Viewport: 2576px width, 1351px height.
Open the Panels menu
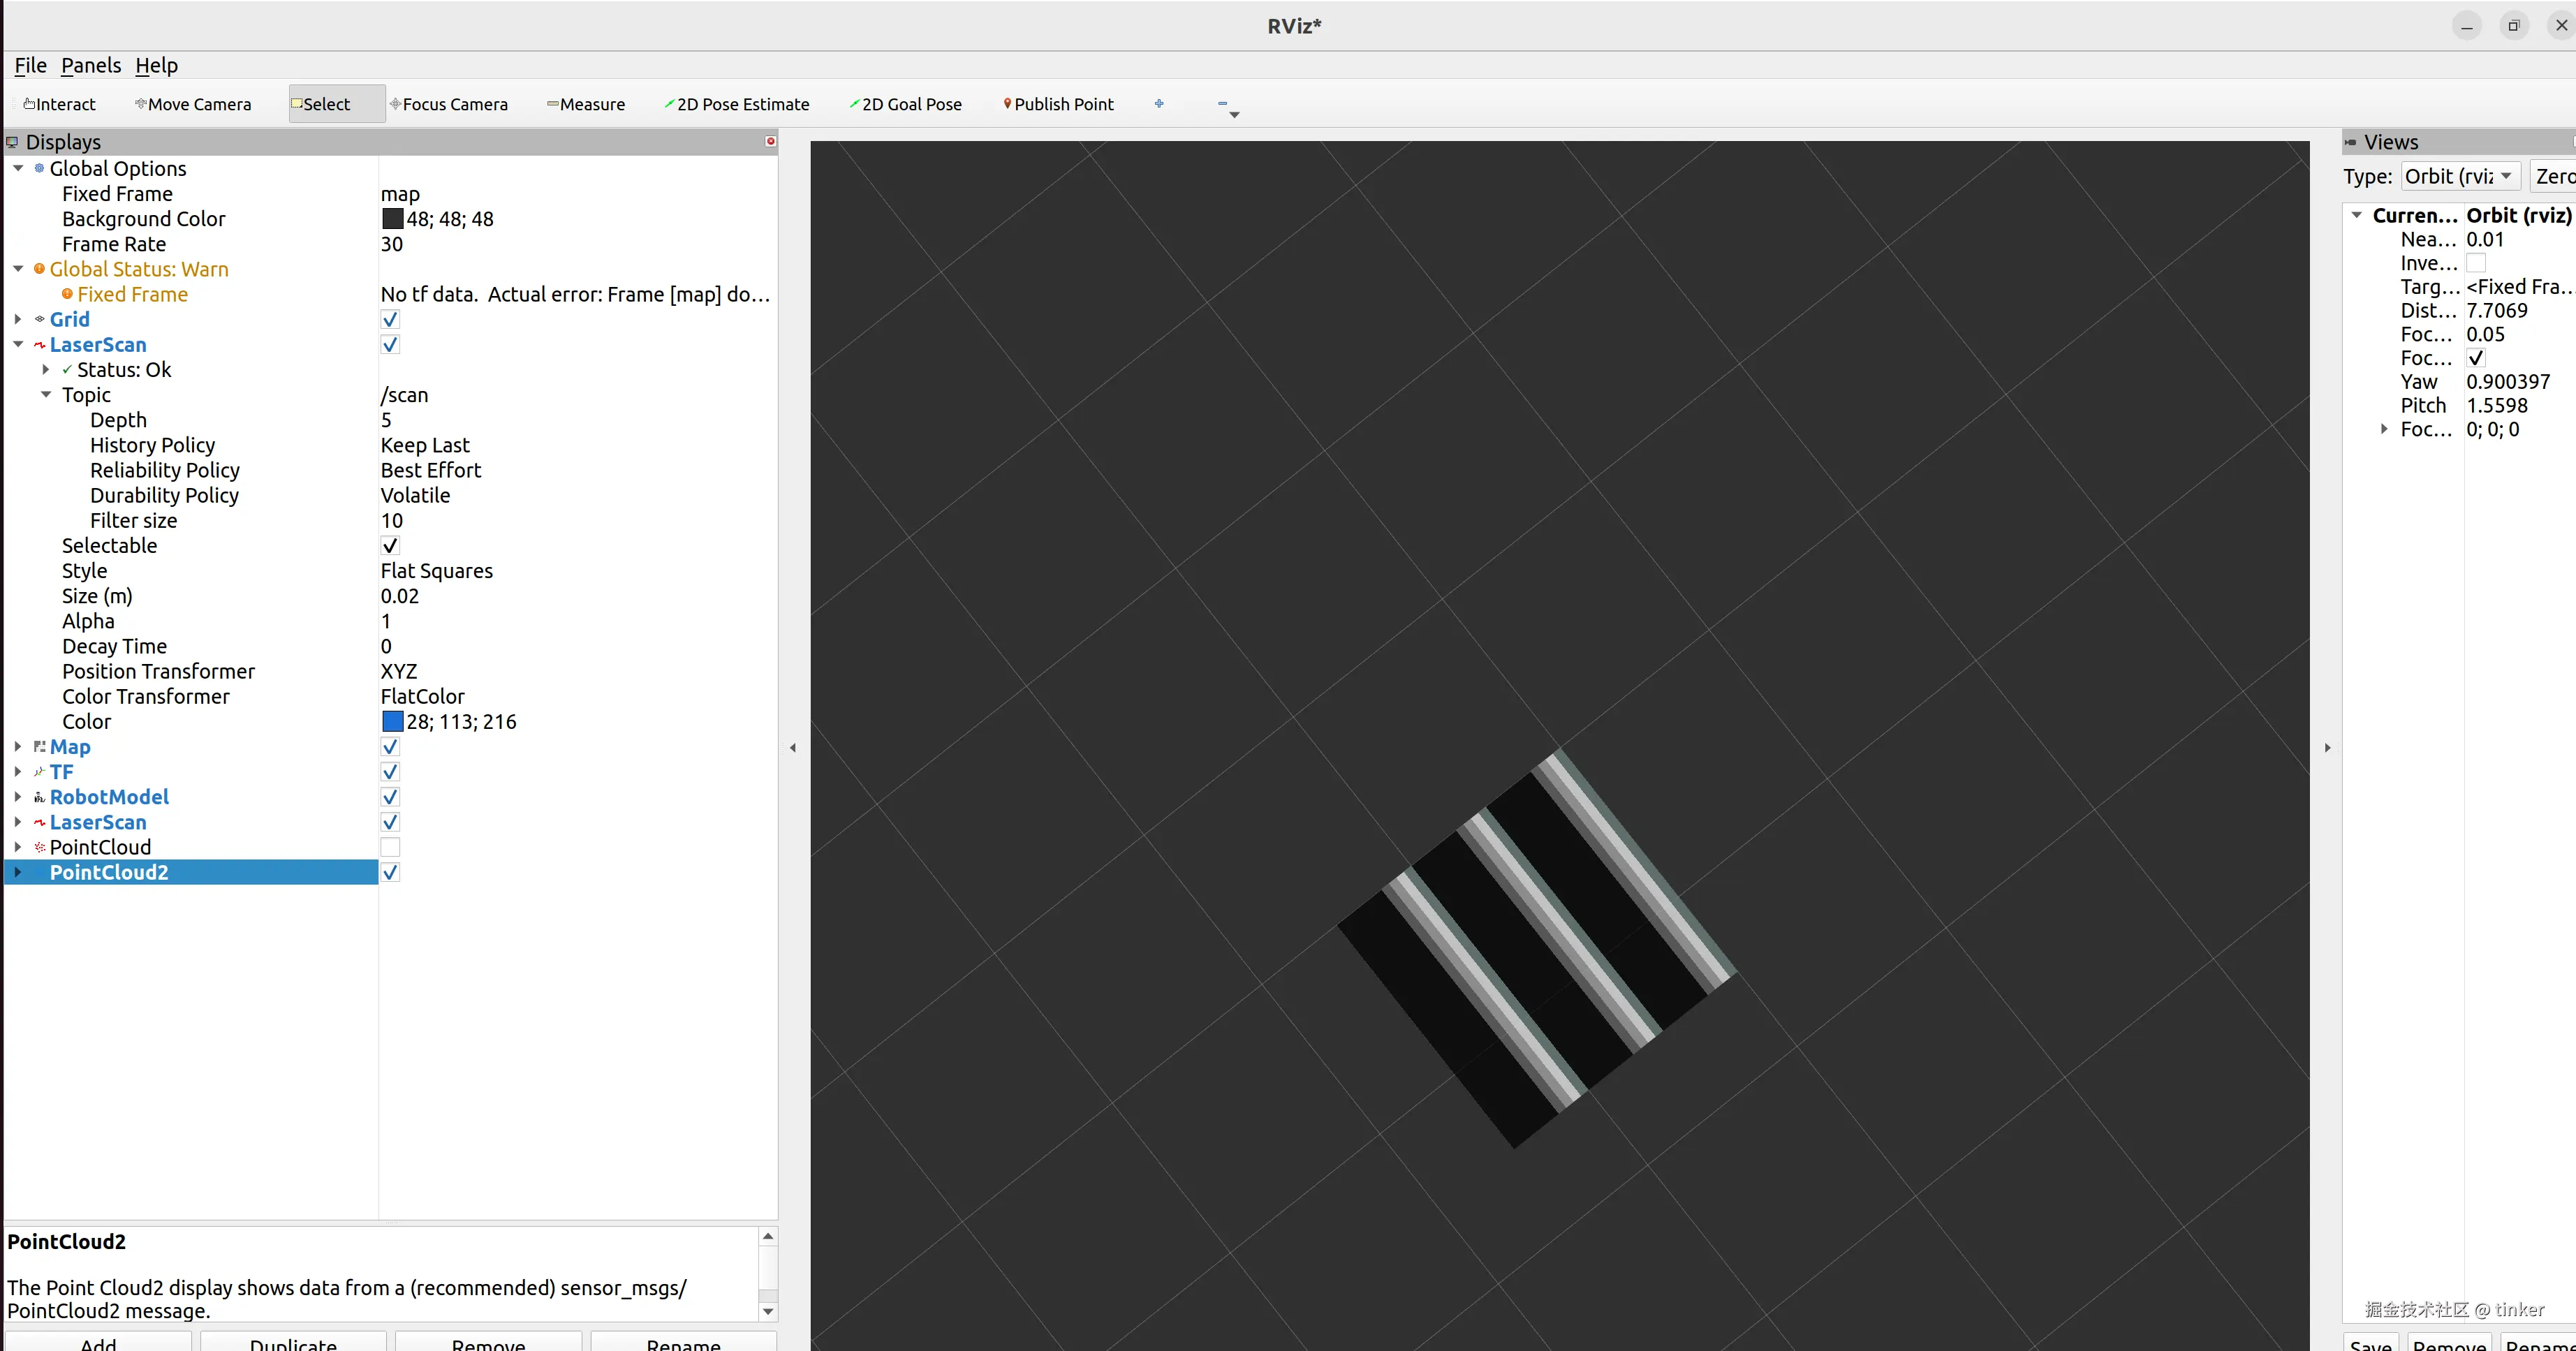pyautogui.click(x=90, y=65)
